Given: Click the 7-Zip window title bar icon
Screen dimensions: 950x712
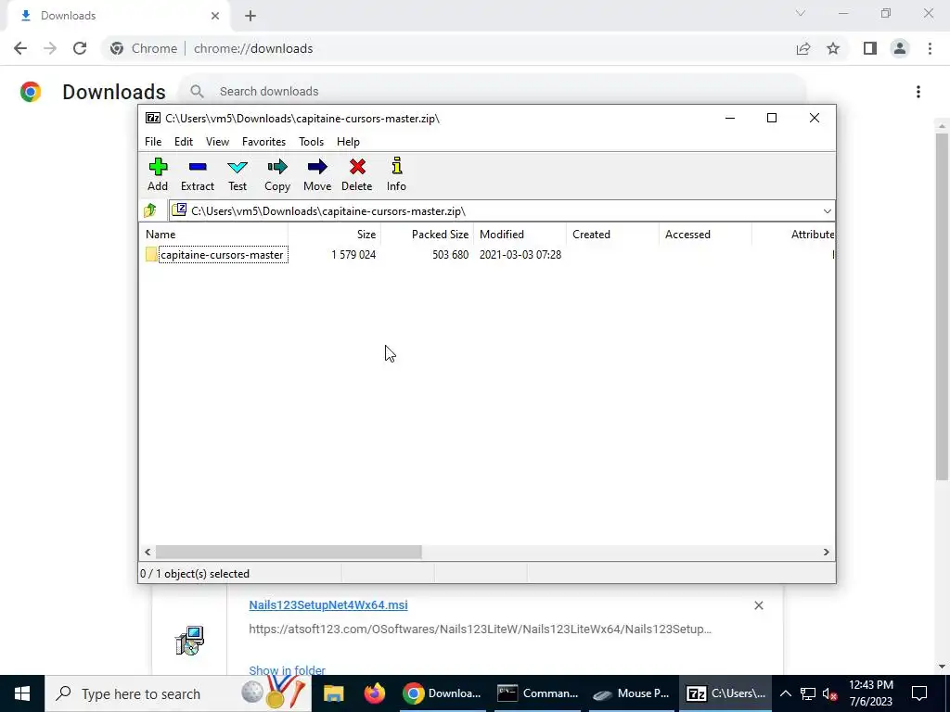Looking at the screenshot, I should pyautogui.click(x=153, y=118).
